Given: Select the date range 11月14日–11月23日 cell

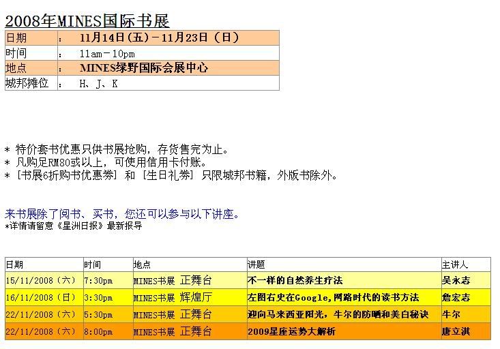Looking at the screenshot, I should coord(159,38).
